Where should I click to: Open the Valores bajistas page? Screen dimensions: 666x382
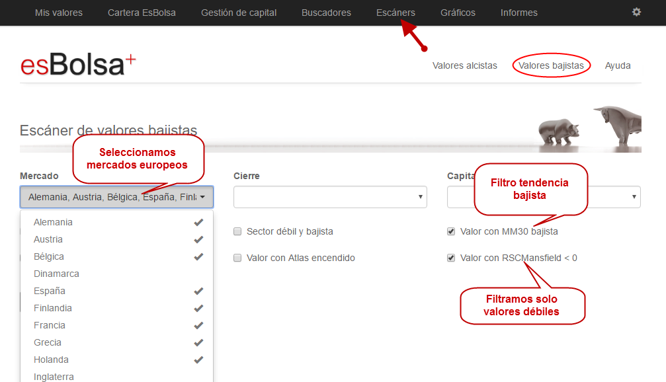[x=551, y=65]
